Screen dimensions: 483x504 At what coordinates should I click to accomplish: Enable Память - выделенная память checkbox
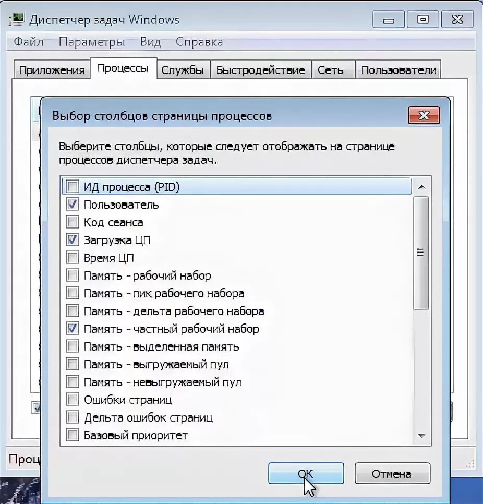pyautogui.click(x=73, y=346)
